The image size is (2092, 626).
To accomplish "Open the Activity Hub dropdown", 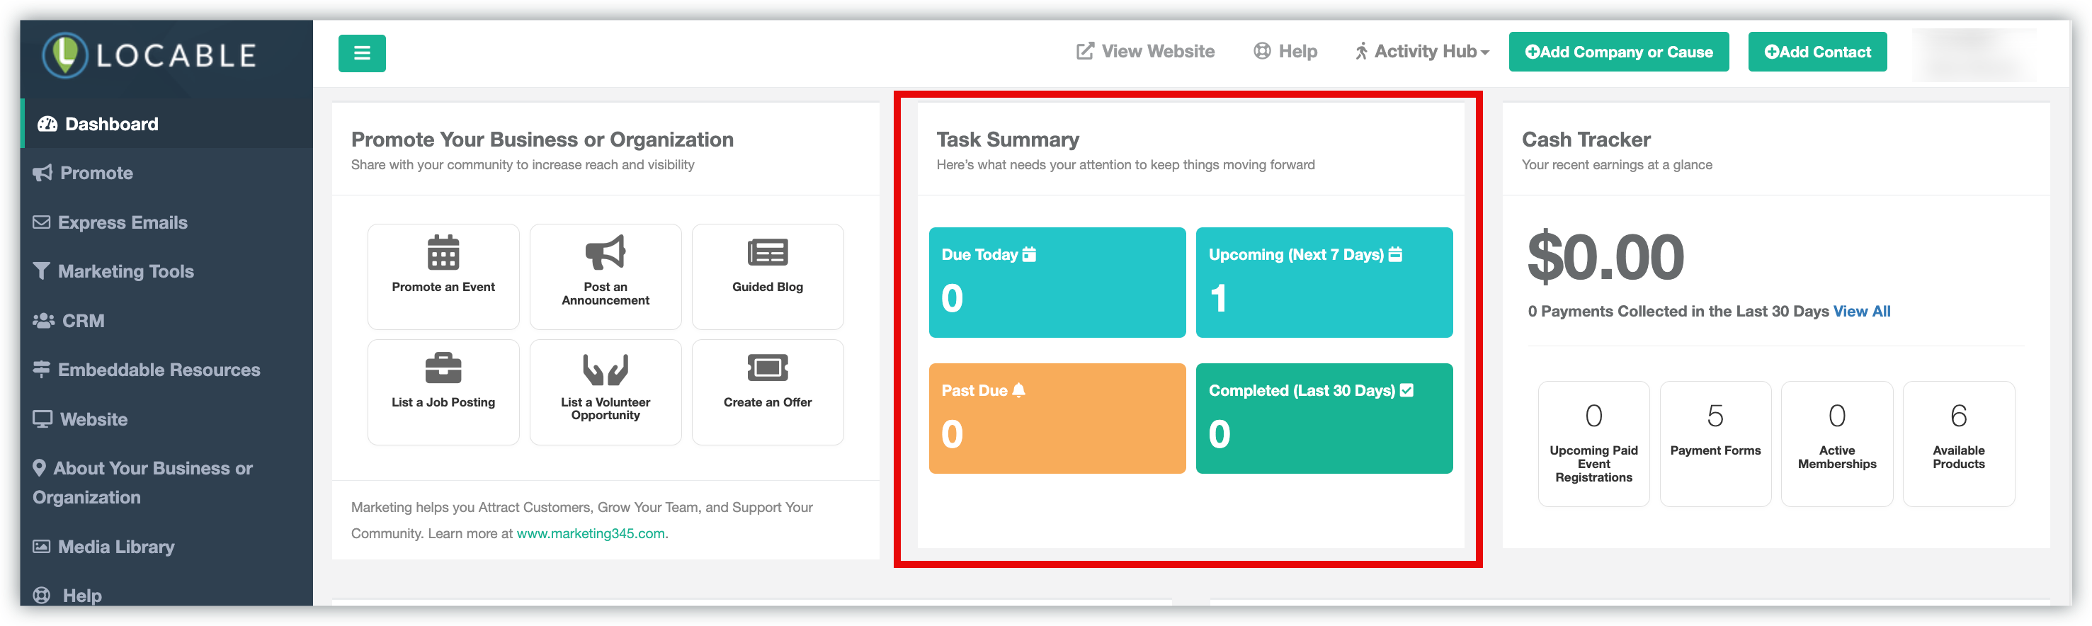I will (x=1422, y=52).
